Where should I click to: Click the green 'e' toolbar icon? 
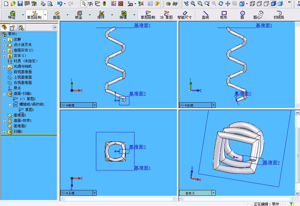[x=168, y=3]
